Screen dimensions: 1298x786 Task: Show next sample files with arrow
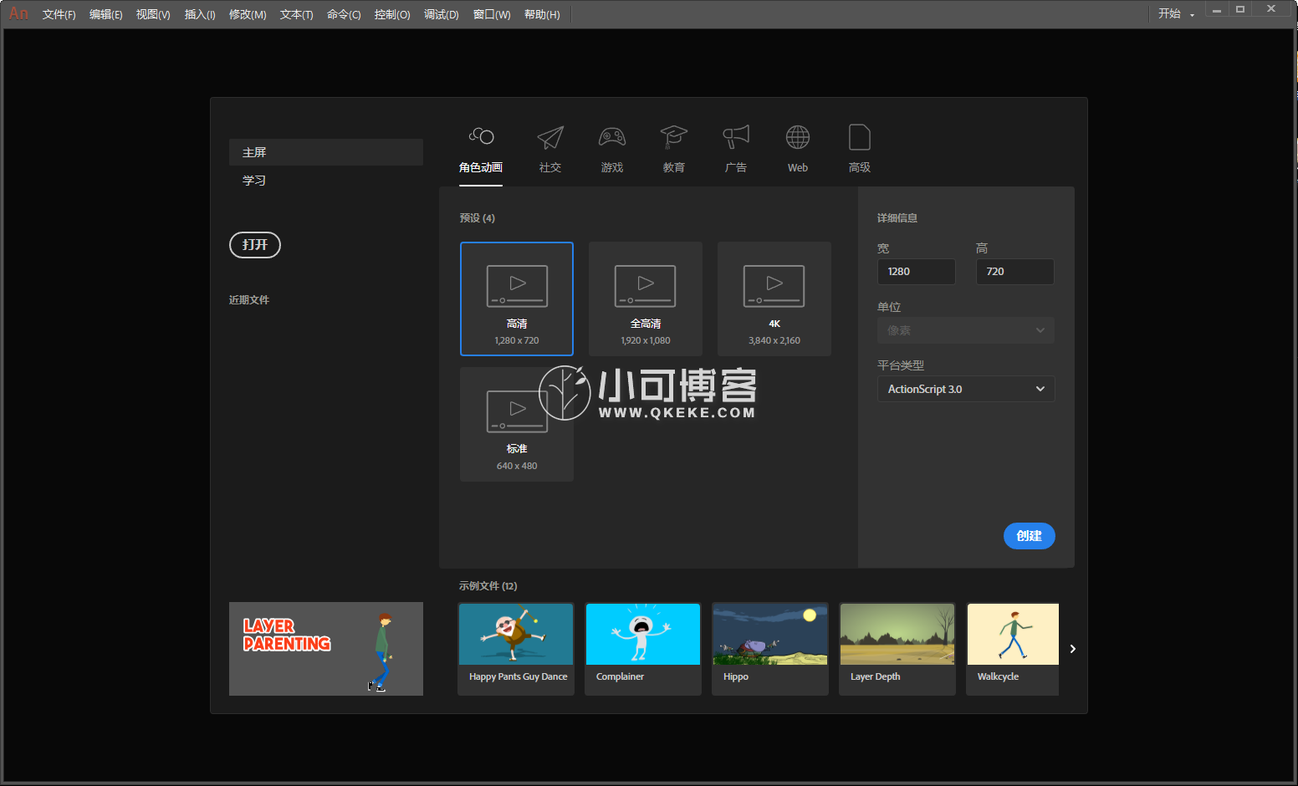pos(1073,649)
